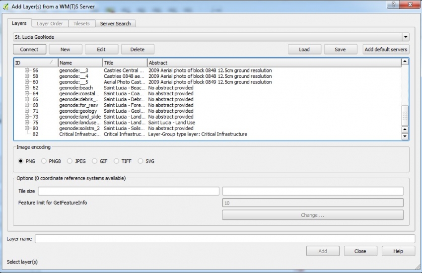Screen dimensions: 422x273
Task: Choose JPEG image encoding option
Action: [70, 161]
